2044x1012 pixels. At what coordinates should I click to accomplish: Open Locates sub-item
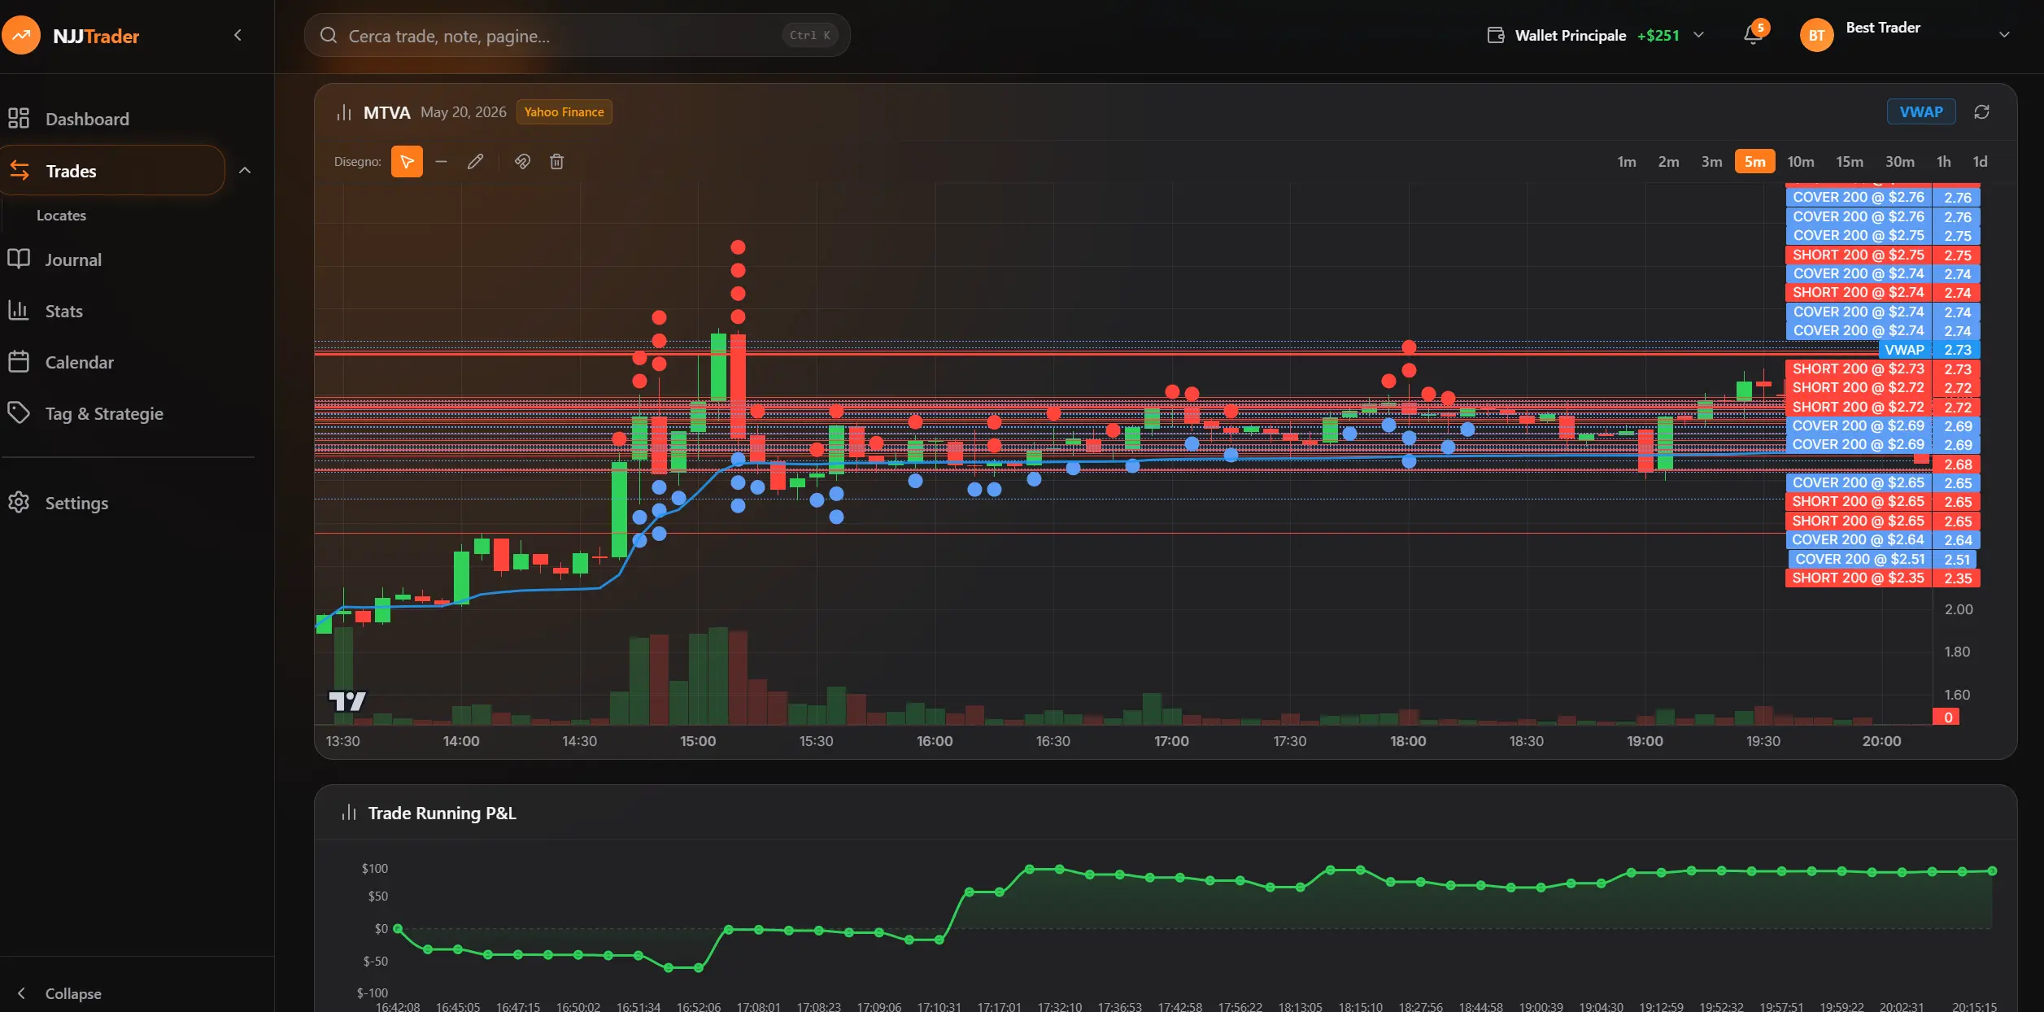(x=61, y=216)
